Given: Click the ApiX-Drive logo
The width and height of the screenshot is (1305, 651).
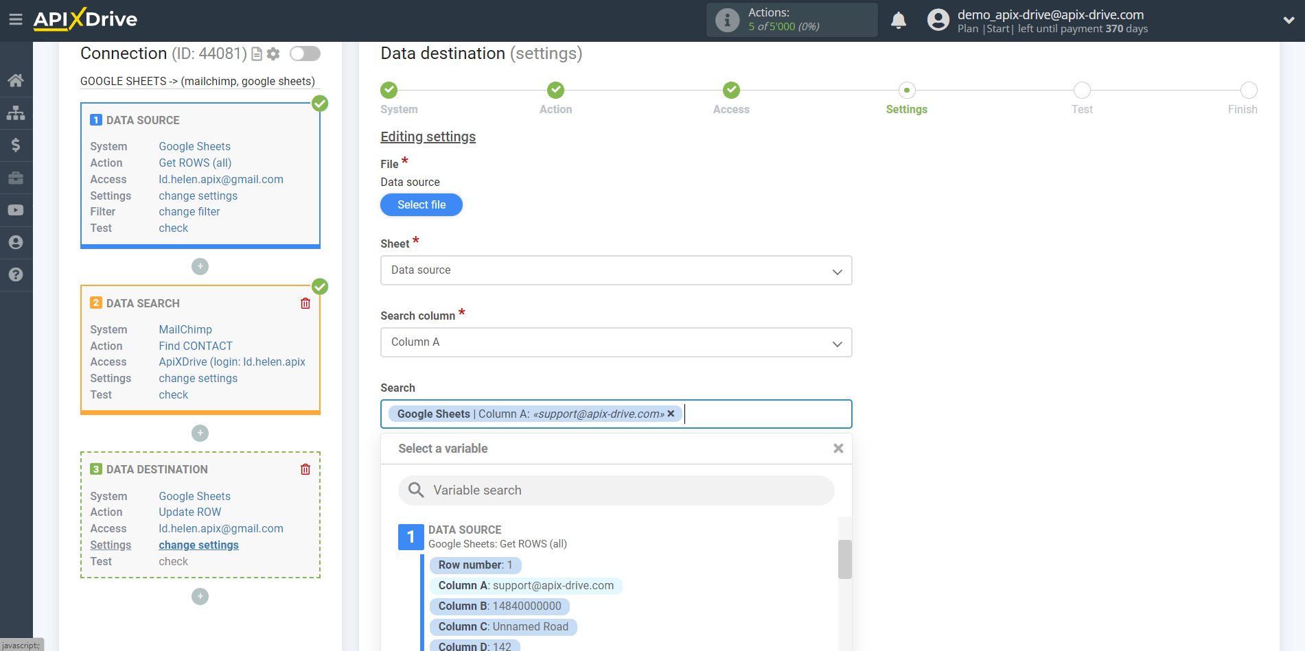Looking at the screenshot, I should (85, 19).
